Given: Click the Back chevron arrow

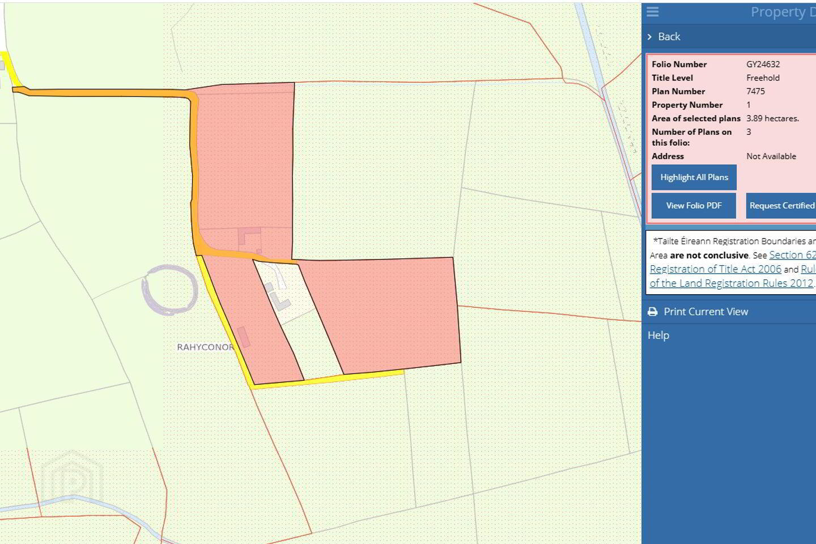Looking at the screenshot, I should [x=649, y=37].
